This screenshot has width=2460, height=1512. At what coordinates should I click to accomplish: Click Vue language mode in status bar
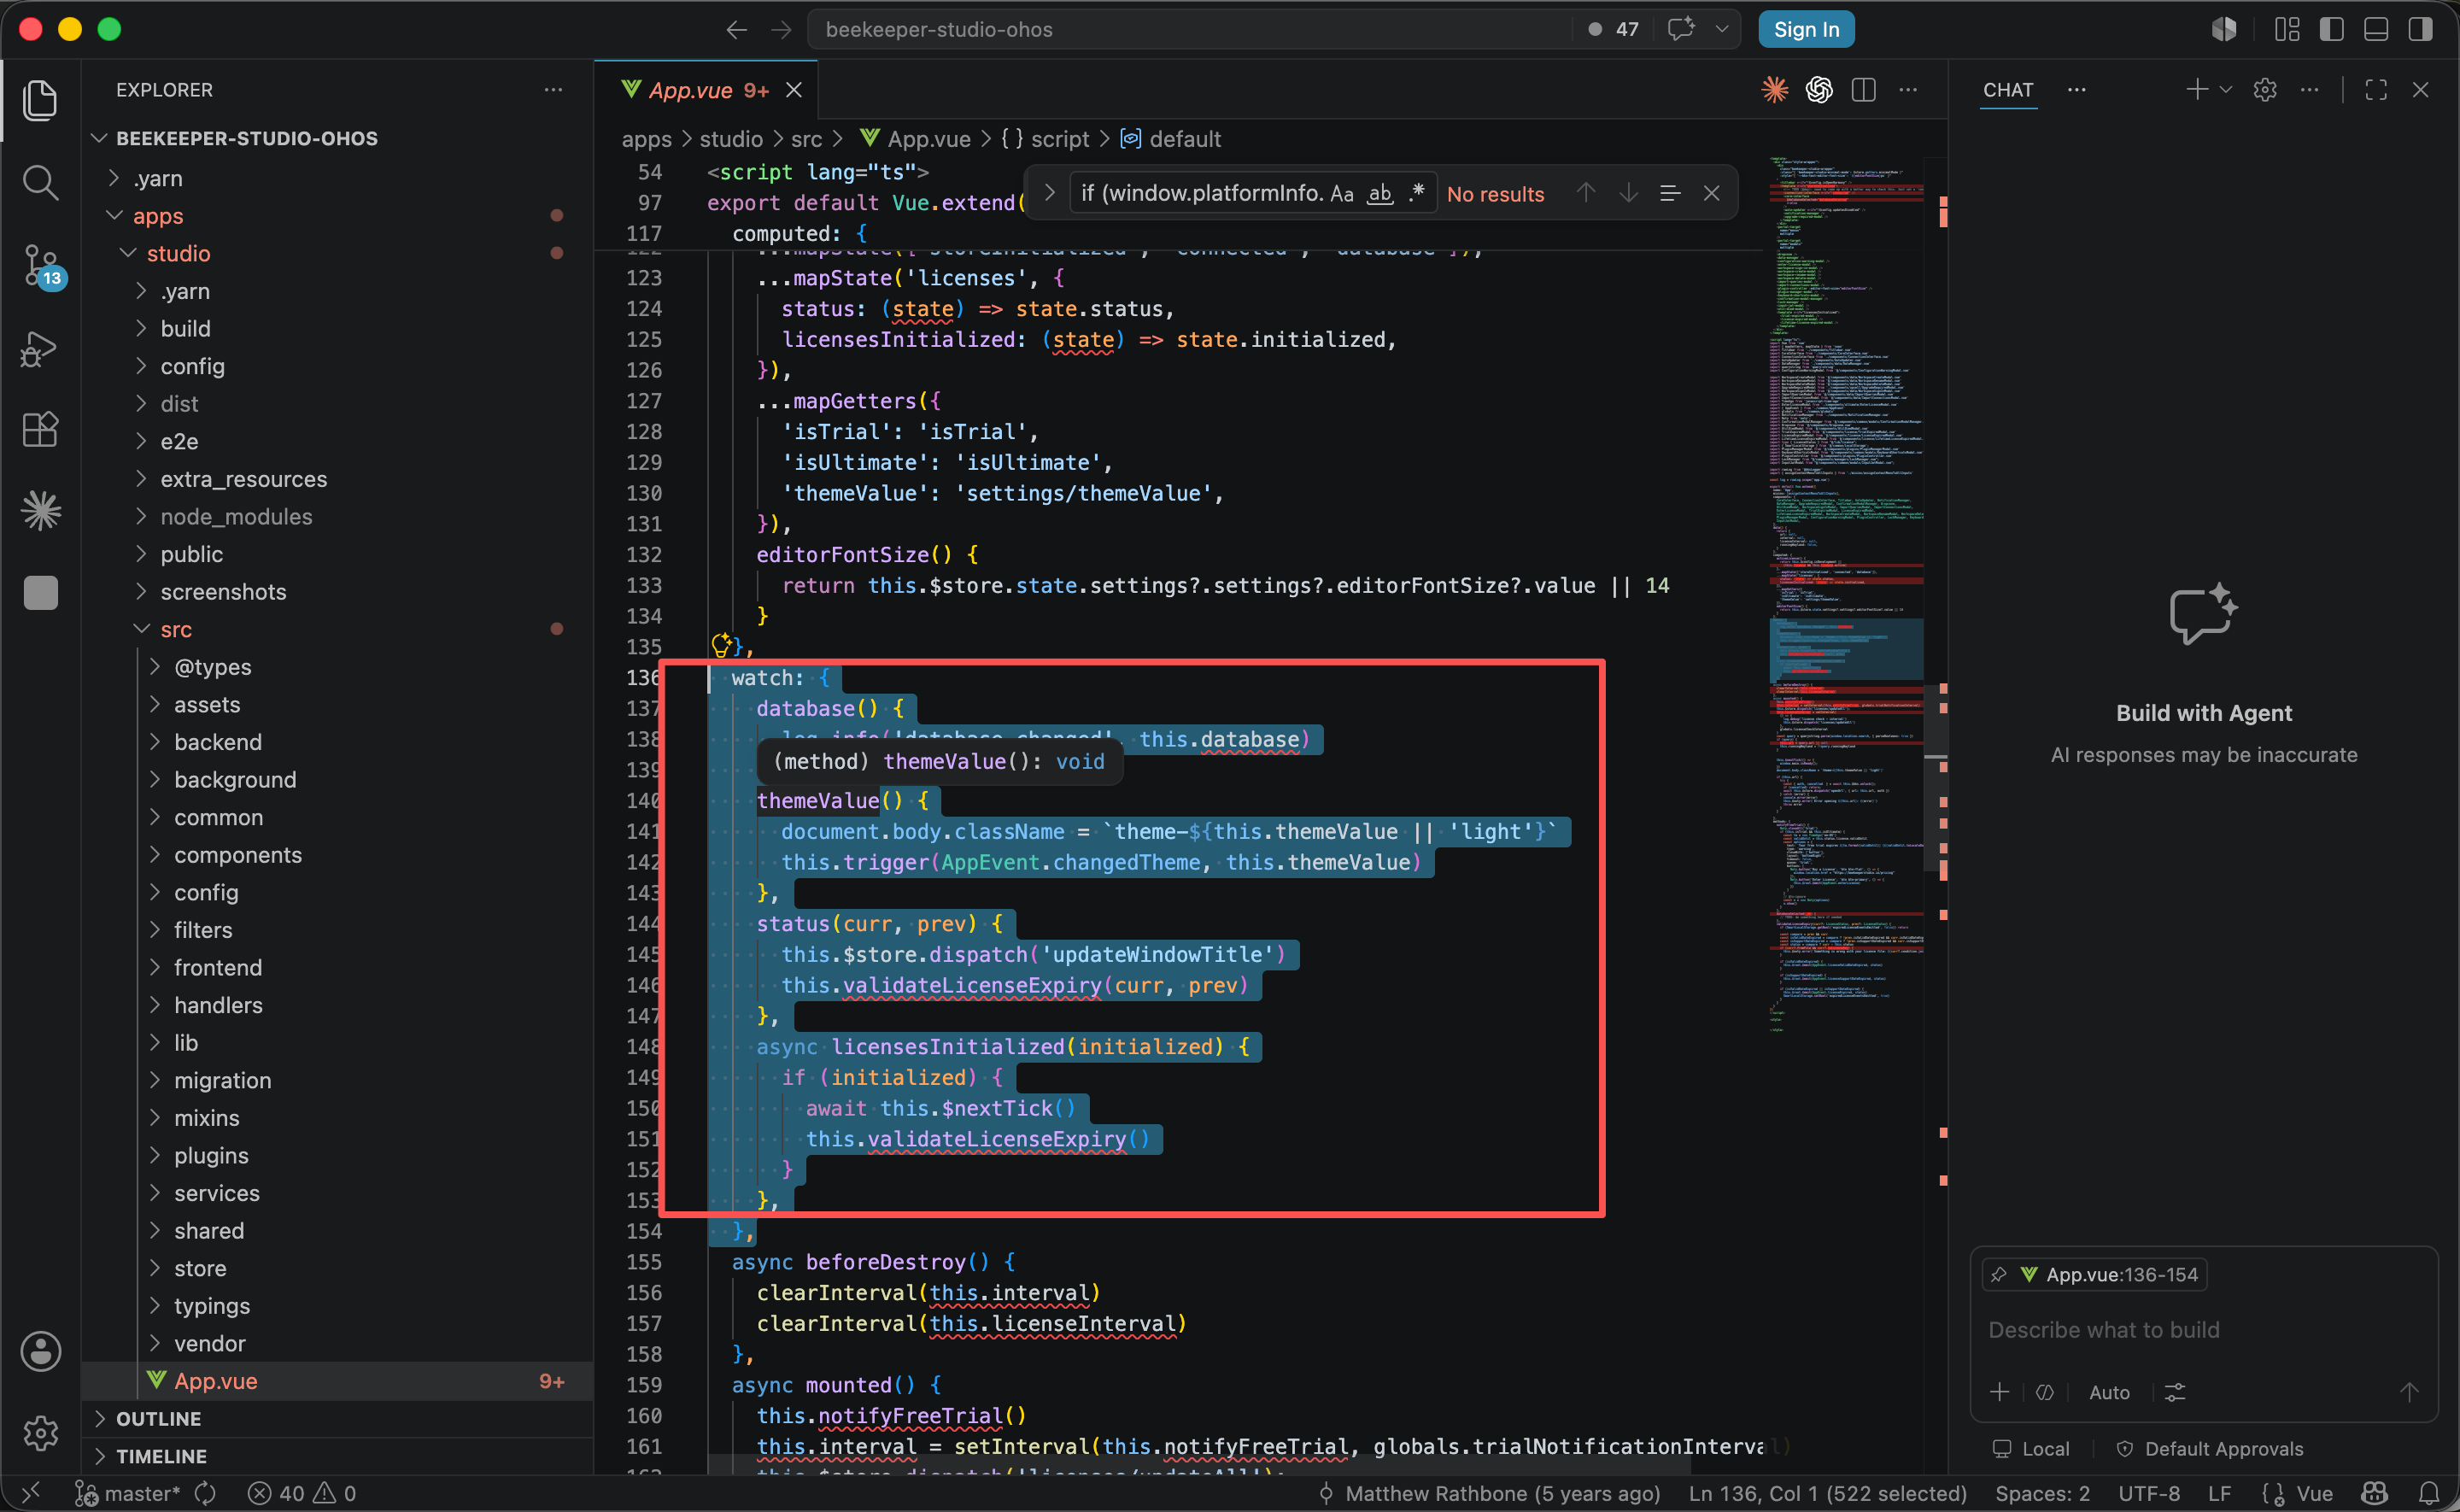tap(2314, 1493)
